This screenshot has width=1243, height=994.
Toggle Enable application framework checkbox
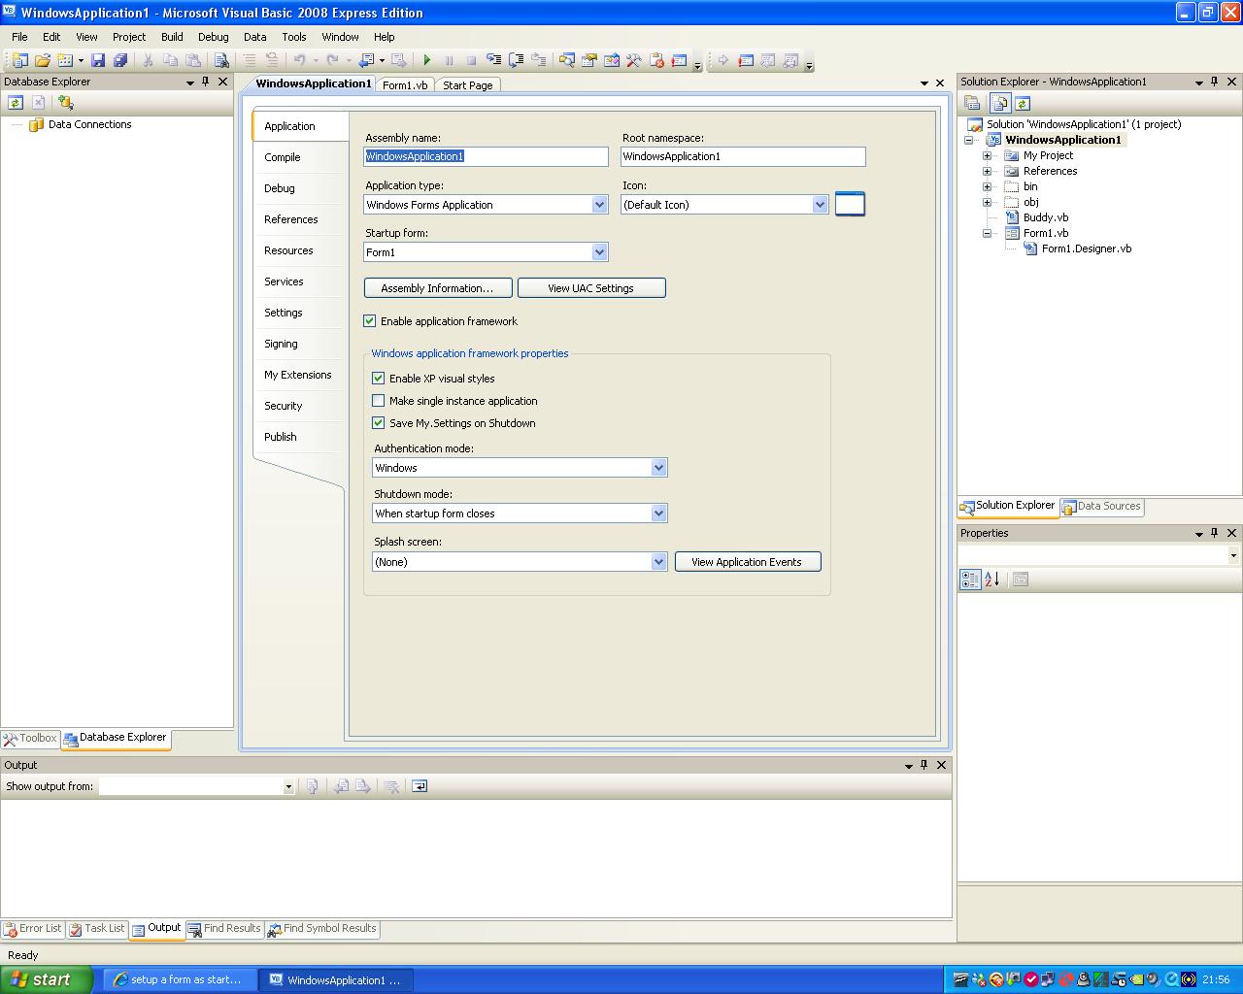click(369, 321)
